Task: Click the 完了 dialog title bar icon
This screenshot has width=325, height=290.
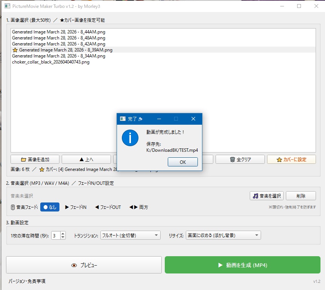Action: point(123,119)
